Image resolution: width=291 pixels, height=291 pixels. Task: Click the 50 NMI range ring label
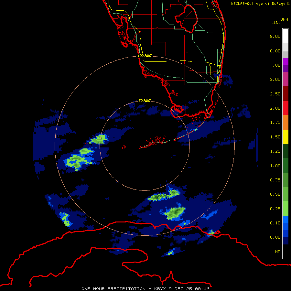tap(145, 101)
